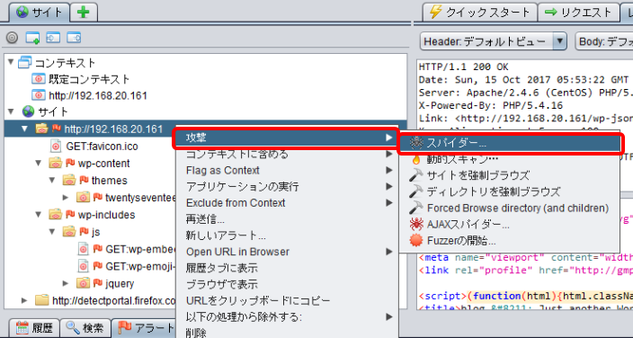The height and width of the screenshot is (338, 633).
Task: Start AJAXスパイダー... attack
Action: click(x=510, y=224)
